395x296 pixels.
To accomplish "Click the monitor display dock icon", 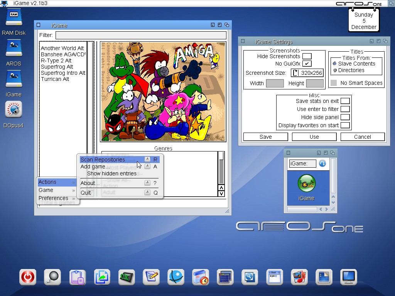I will tap(348, 277).
